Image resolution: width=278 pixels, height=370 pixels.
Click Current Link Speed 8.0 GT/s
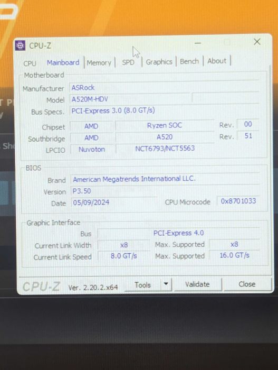pyautogui.click(x=124, y=256)
